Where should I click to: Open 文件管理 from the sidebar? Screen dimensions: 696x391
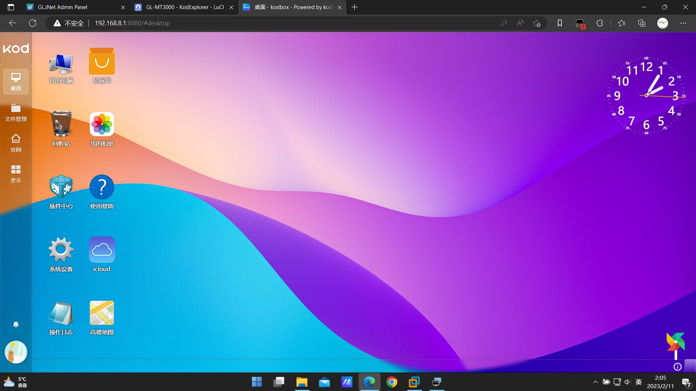click(16, 113)
